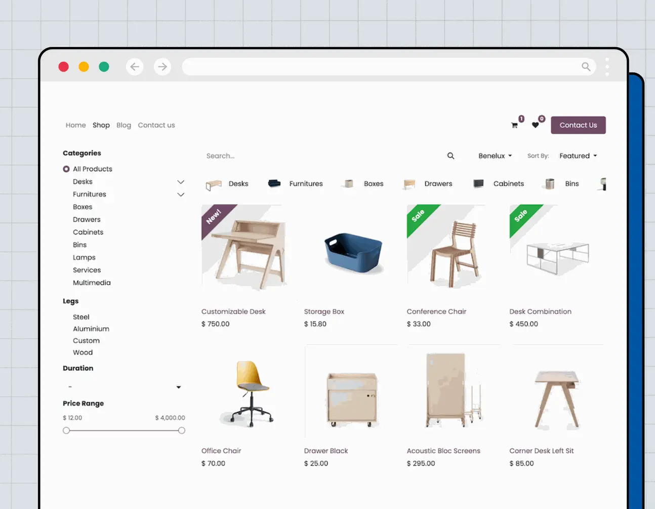Open the Drawer Black product image
The width and height of the screenshot is (655, 509).
click(x=351, y=391)
